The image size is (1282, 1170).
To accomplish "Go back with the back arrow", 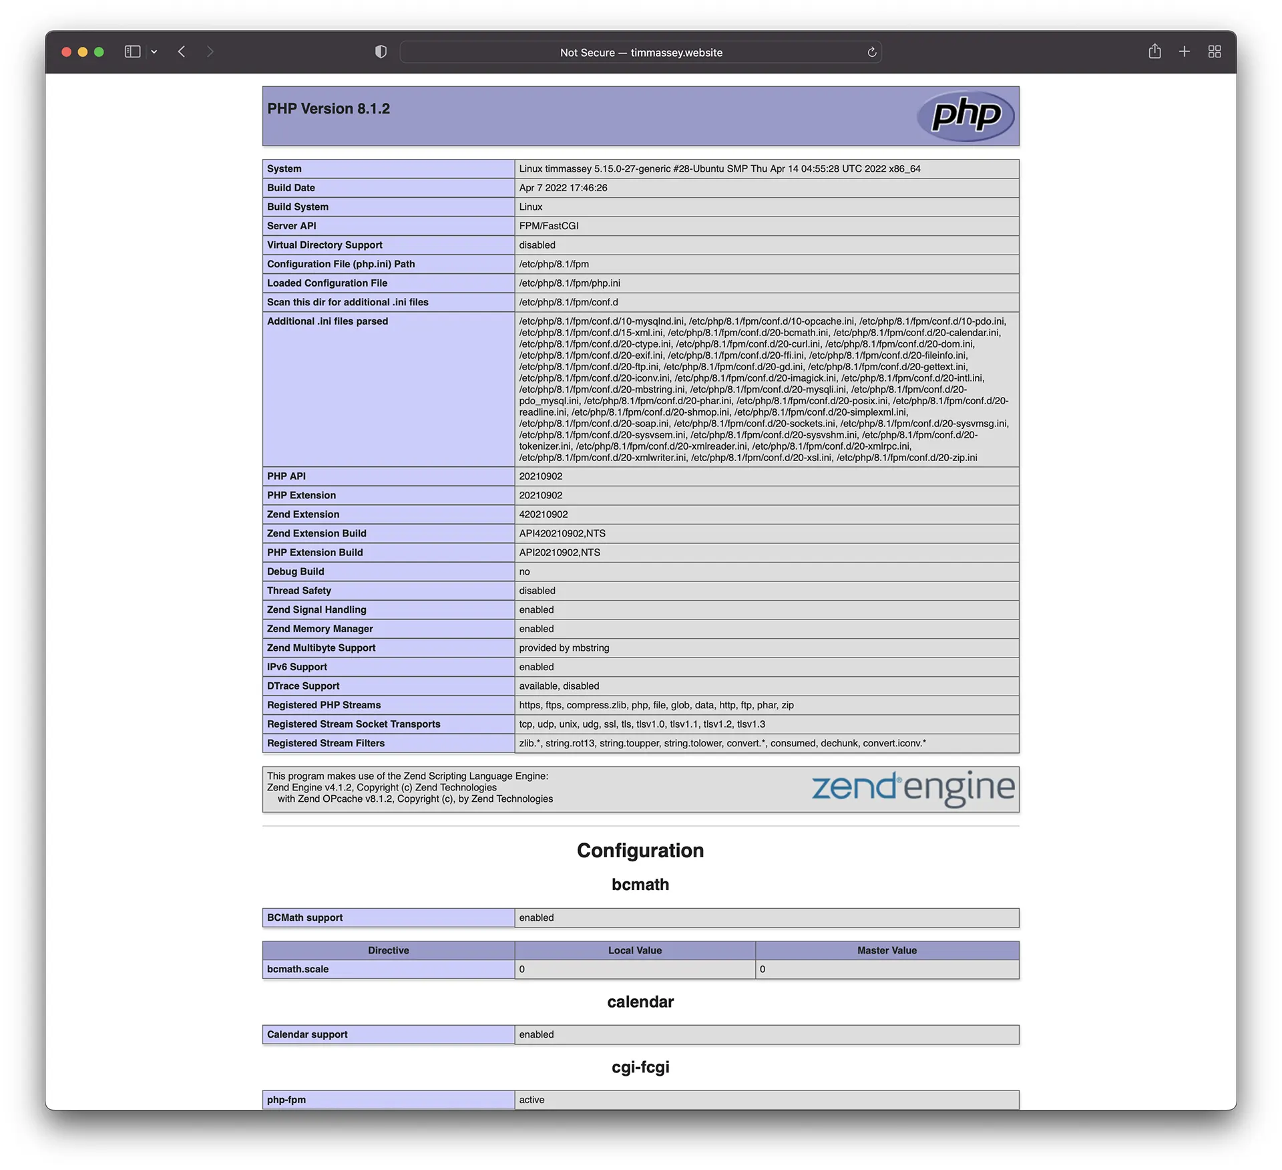I will coord(182,51).
